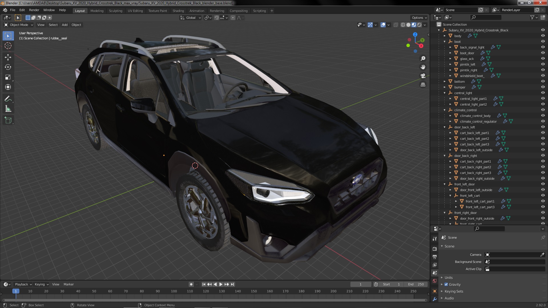Collapse the climate_control group
This screenshot has height=308, width=548.
tap(444, 110)
